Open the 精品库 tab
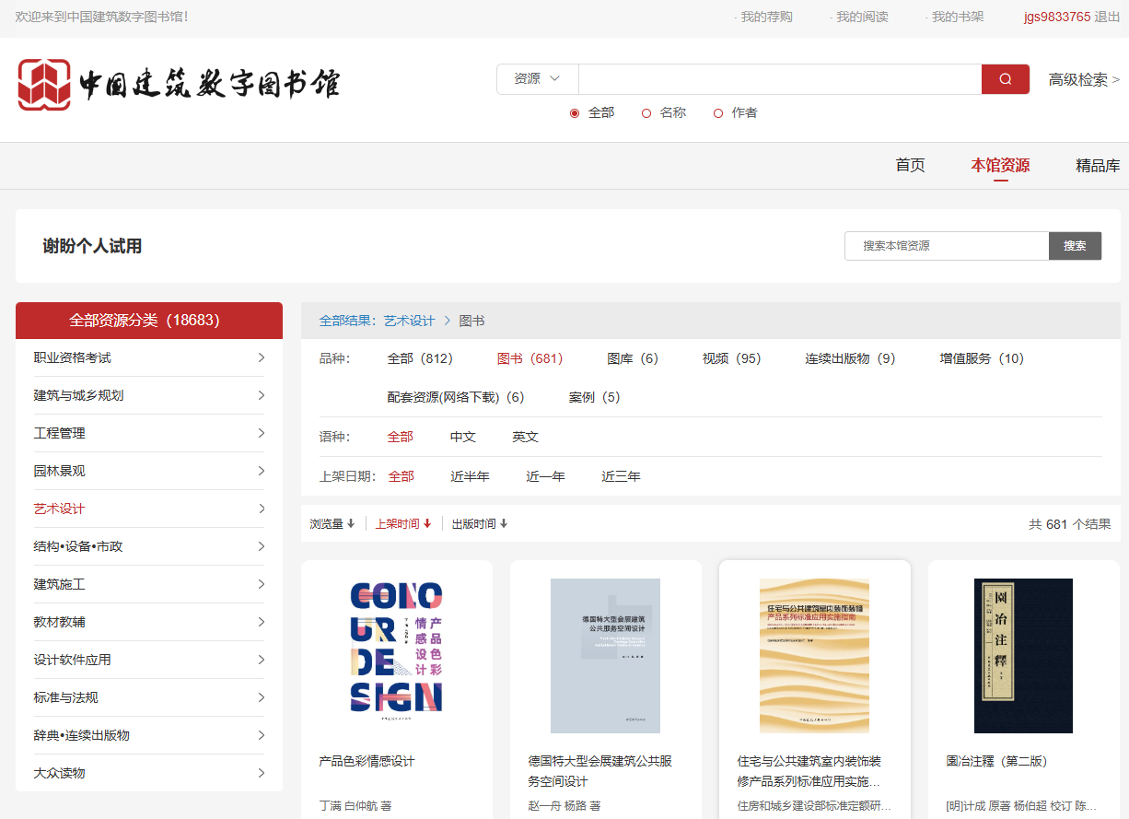 1098,165
